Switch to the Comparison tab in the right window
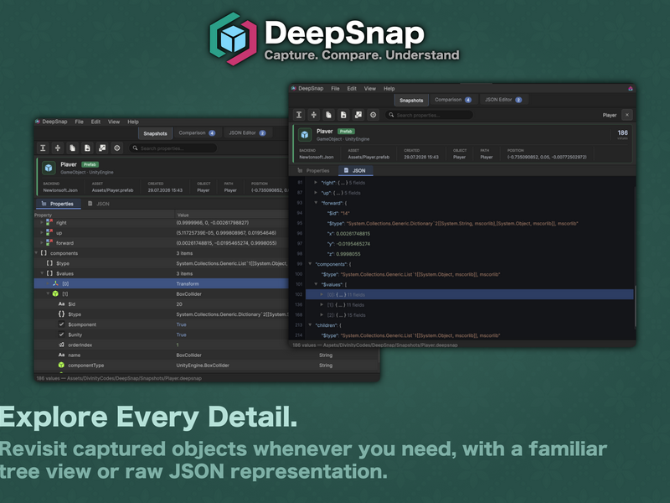The height and width of the screenshot is (503, 670). [x=453, y=100]
